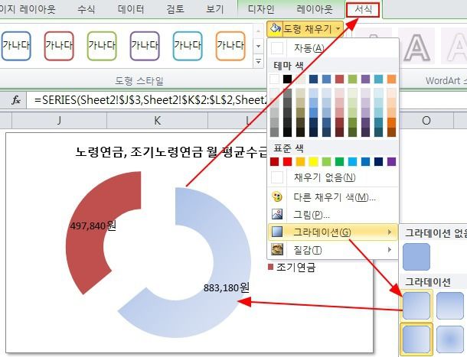Pick standard purple color swatch
This screenshot has width=467, height=357.
pyautogui.click(x=392, y=161)
